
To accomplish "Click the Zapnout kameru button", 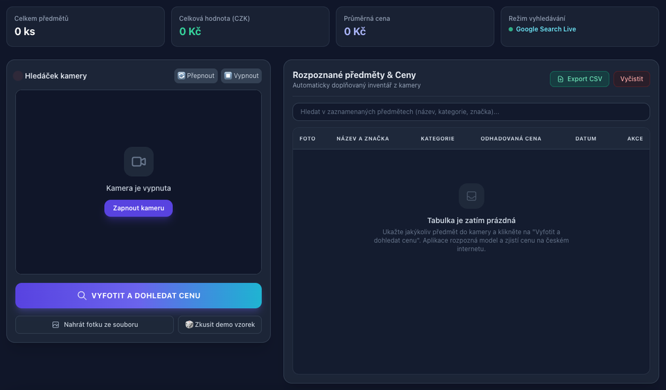I will point(139,208).
